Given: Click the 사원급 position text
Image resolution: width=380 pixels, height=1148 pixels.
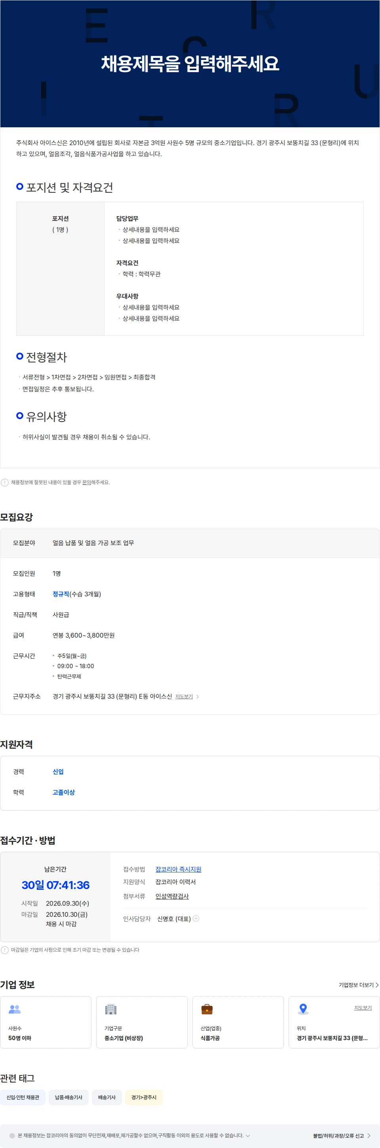Looking at the screenshot, I should [x=61, y=615].
